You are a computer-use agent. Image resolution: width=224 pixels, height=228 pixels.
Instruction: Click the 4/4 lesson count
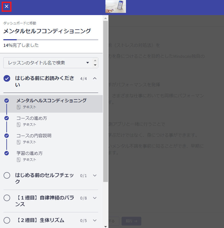point(84,79)
